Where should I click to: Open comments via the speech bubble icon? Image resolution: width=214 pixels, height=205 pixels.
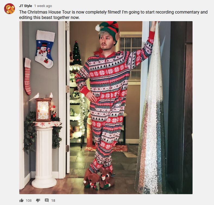click(47, 200)
